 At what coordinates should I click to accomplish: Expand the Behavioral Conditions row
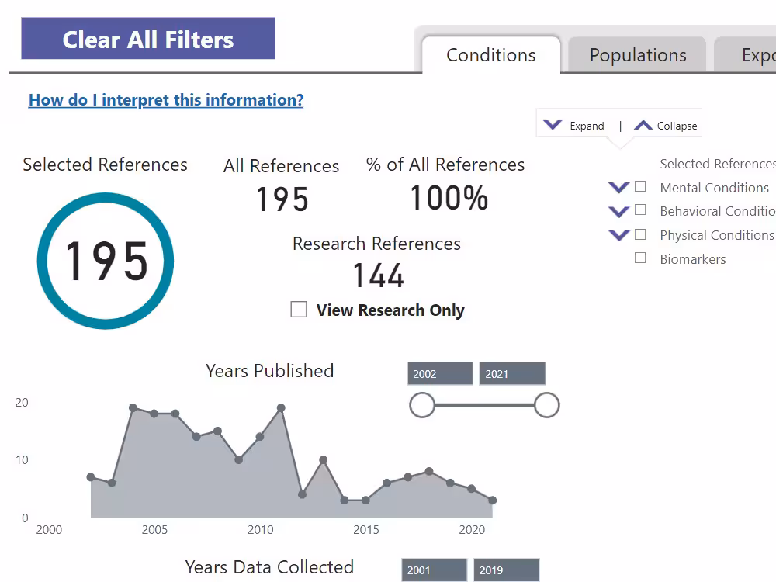(618, 211)
